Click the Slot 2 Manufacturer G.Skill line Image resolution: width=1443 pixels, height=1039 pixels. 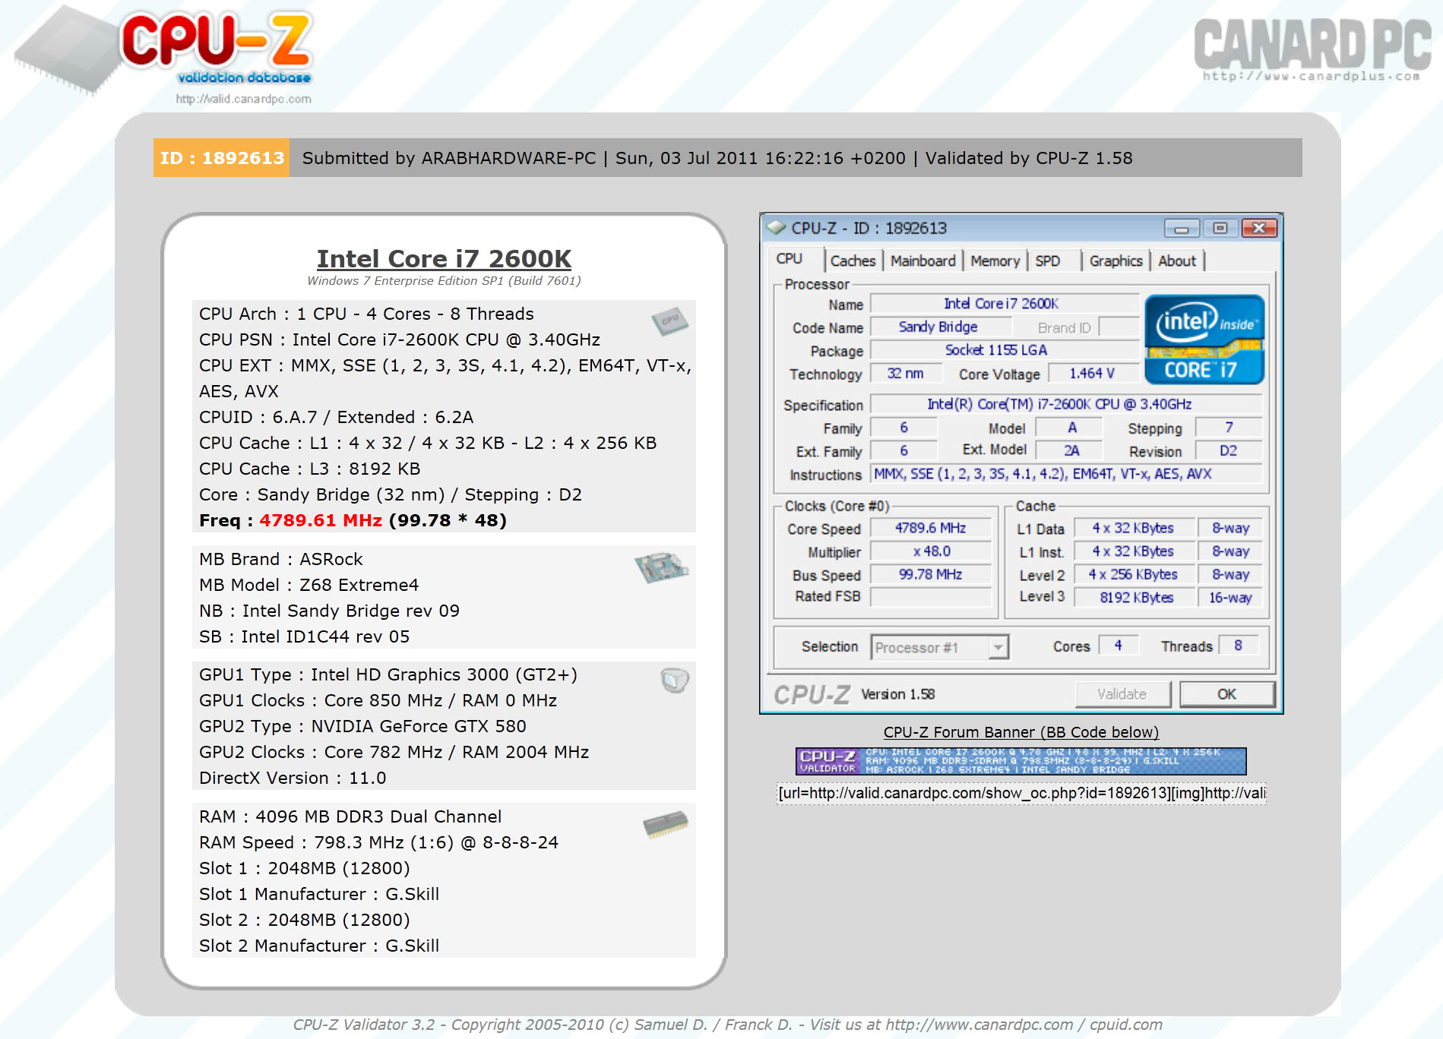319,946
